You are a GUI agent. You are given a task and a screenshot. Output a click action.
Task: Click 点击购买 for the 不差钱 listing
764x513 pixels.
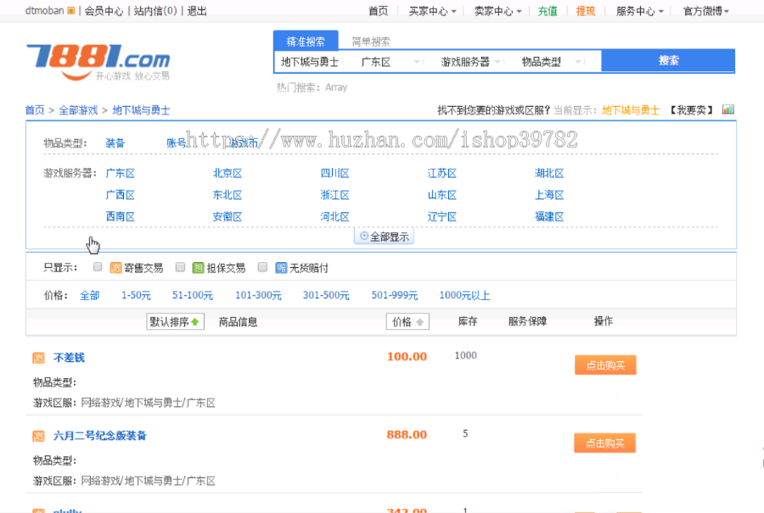point(604,365)
